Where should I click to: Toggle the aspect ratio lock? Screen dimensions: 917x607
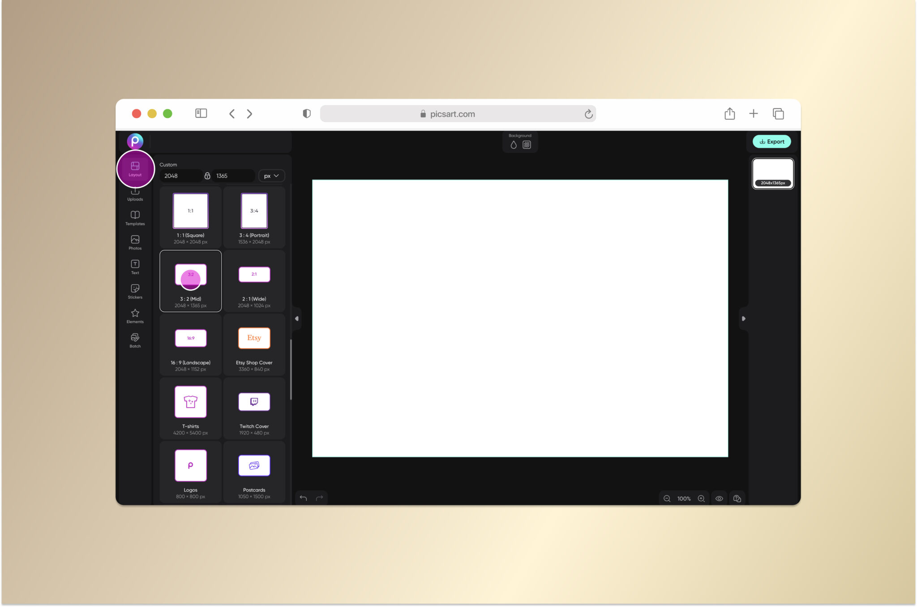pos(207,176)
